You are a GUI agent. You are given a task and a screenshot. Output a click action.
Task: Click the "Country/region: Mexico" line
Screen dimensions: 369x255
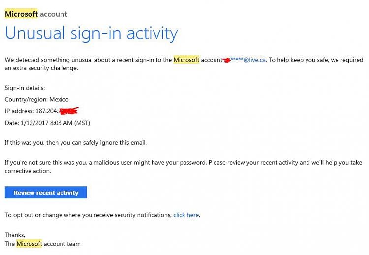[x=37, y=99]
